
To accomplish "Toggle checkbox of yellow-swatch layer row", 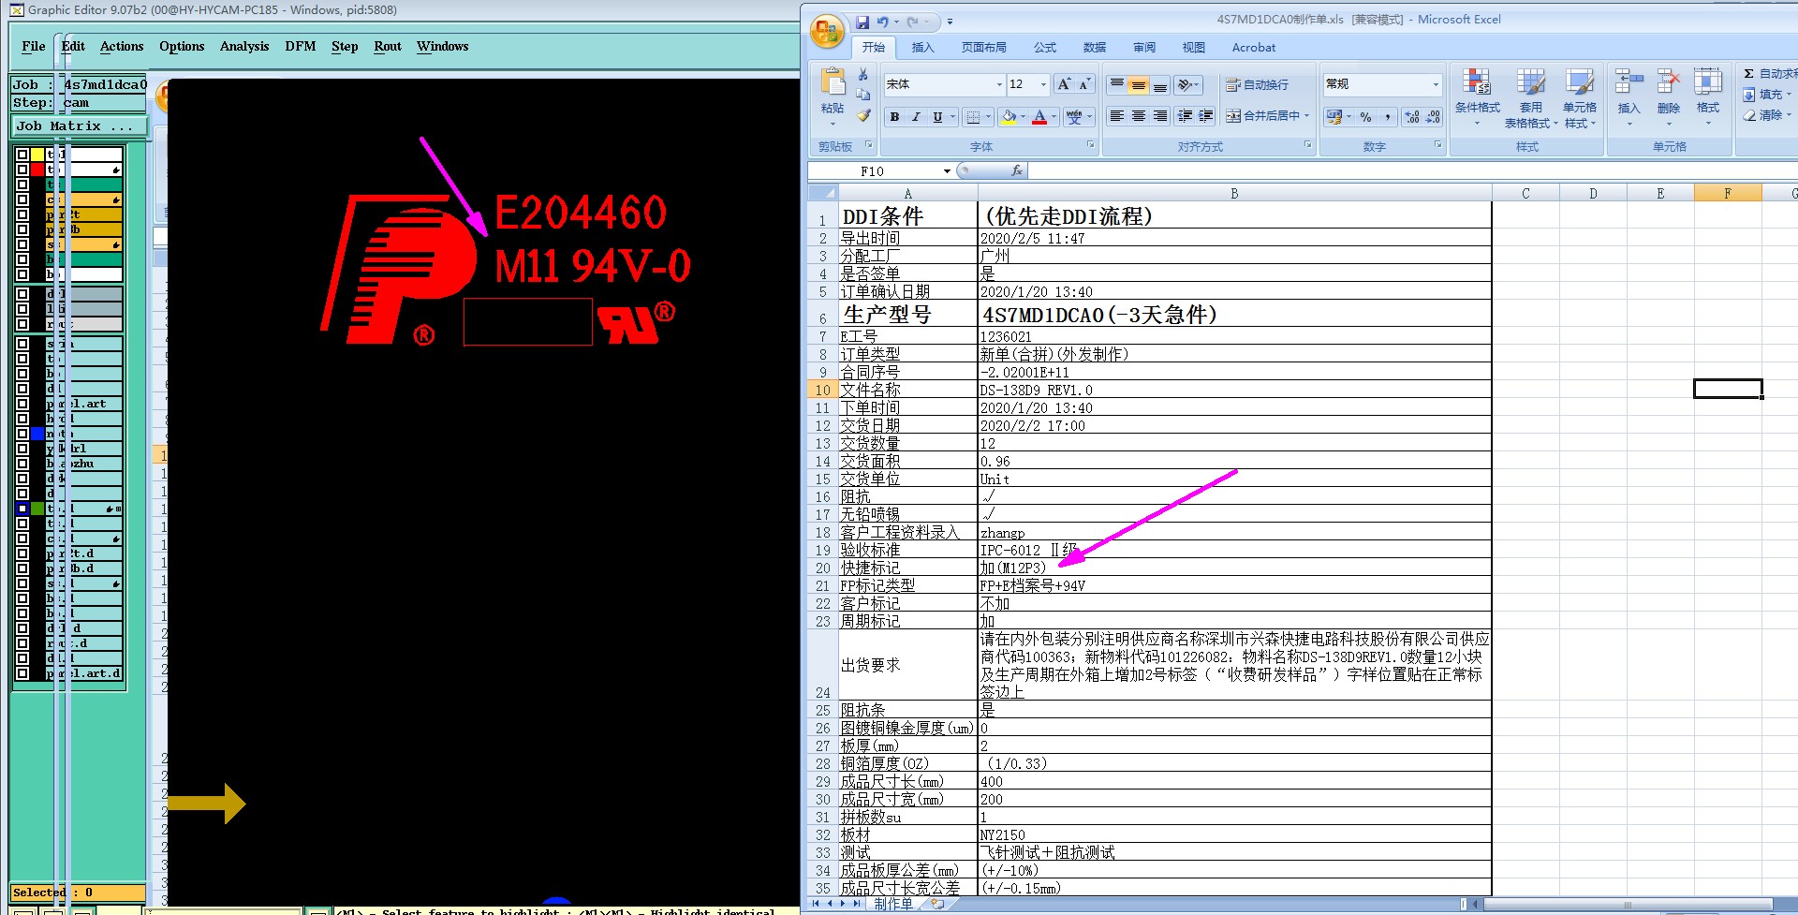I will pos(22,155).
